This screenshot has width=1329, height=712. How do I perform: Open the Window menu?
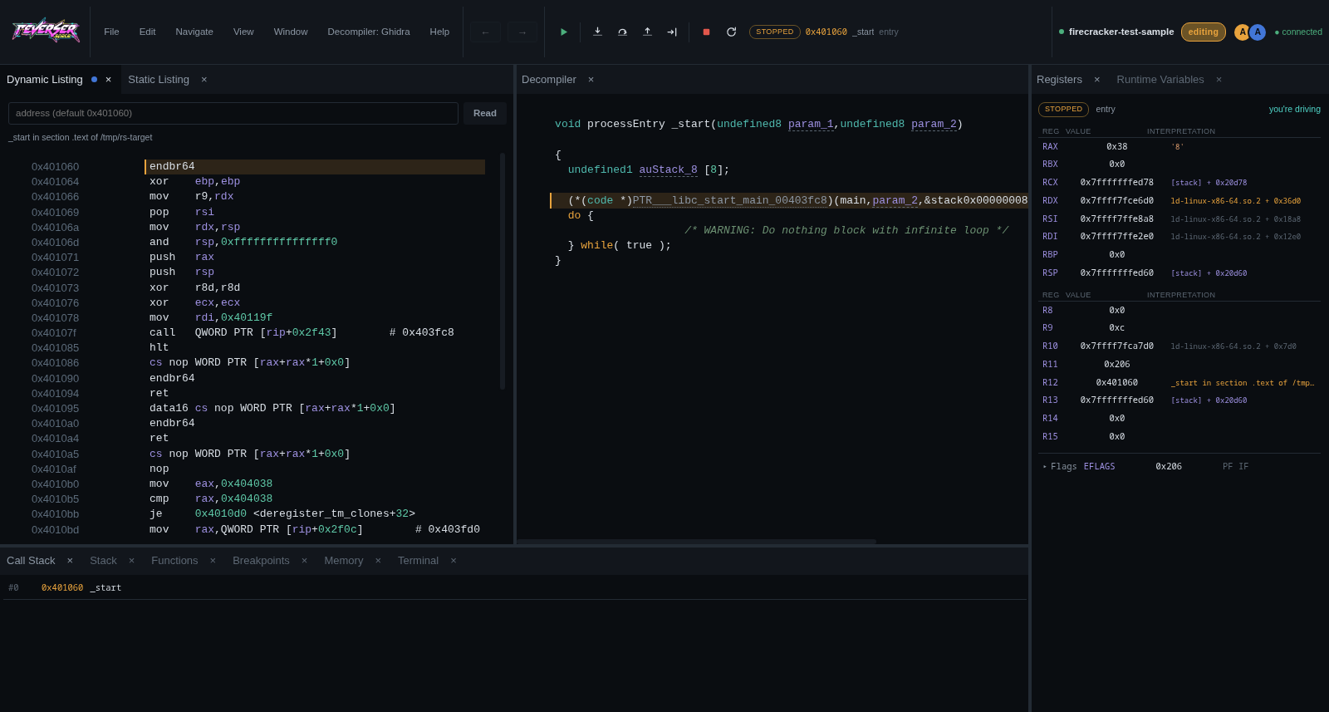pyautogui.click(x=291, y=32)
